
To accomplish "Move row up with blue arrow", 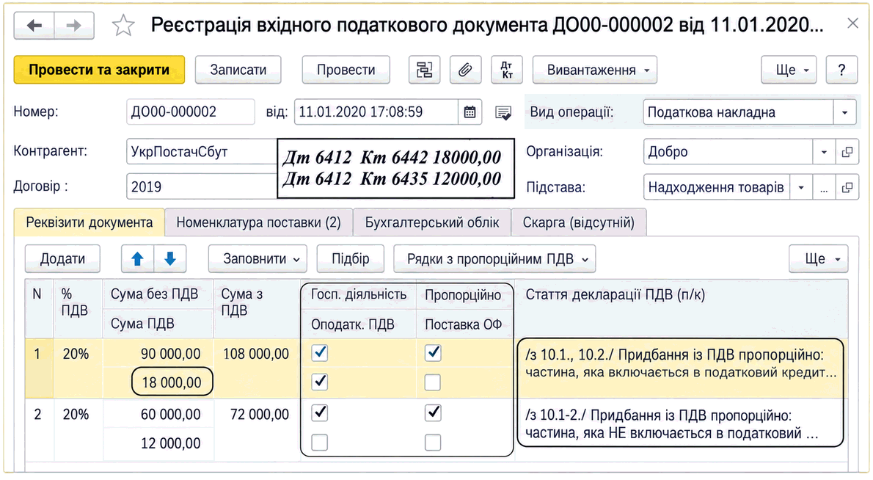I will (x=137, y=259).
